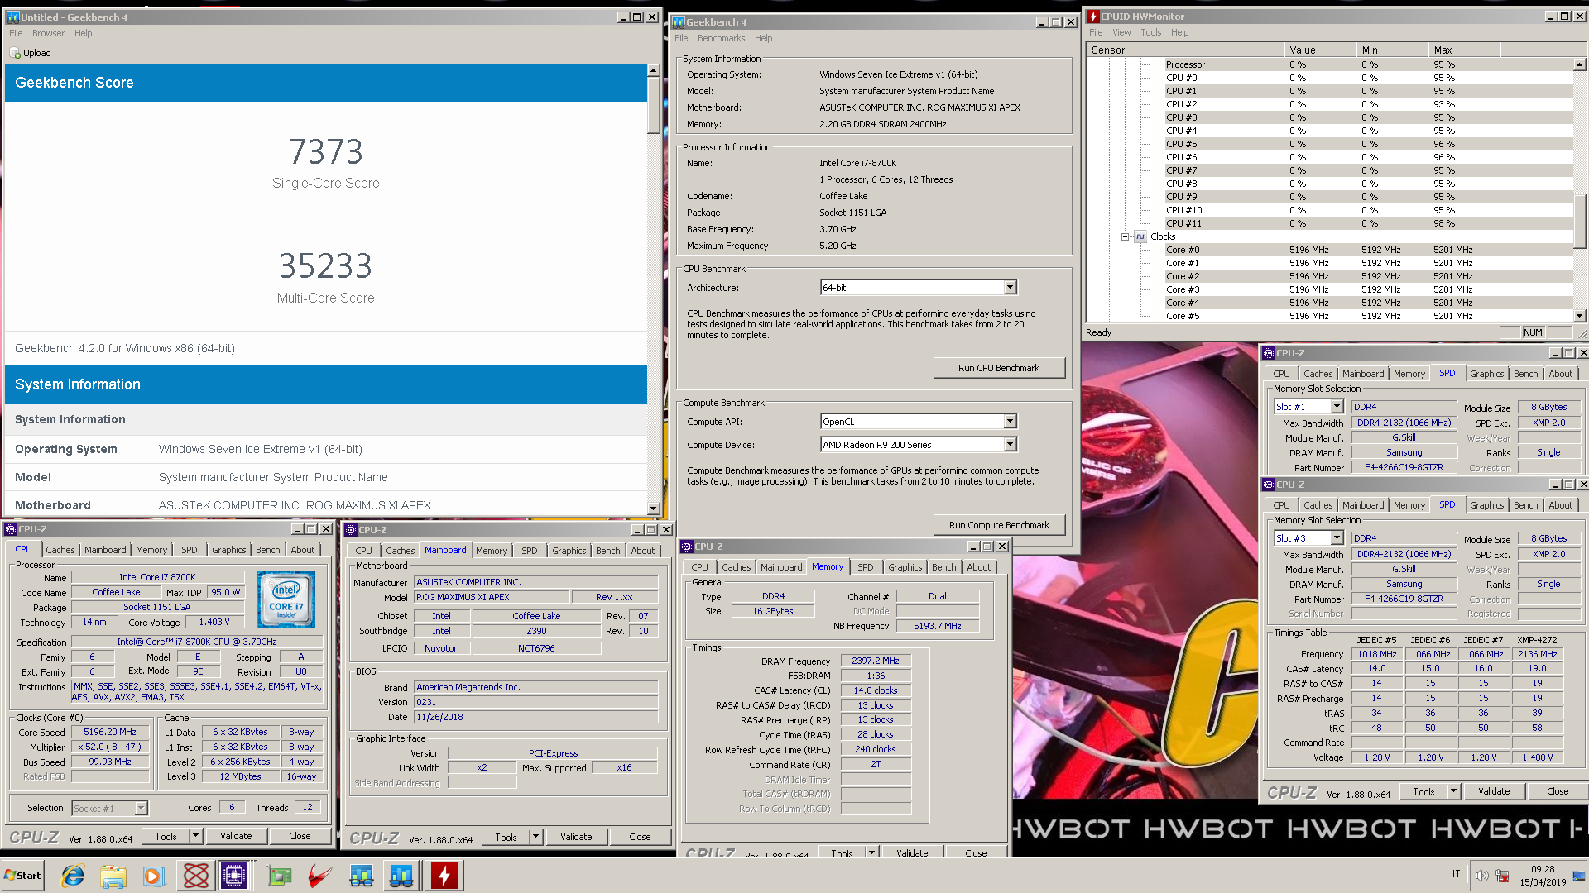Switch to Caches tab in CPU-Z CPU window
The height and width of the screenshot is (893, 1589).
[x=60, y=550]
